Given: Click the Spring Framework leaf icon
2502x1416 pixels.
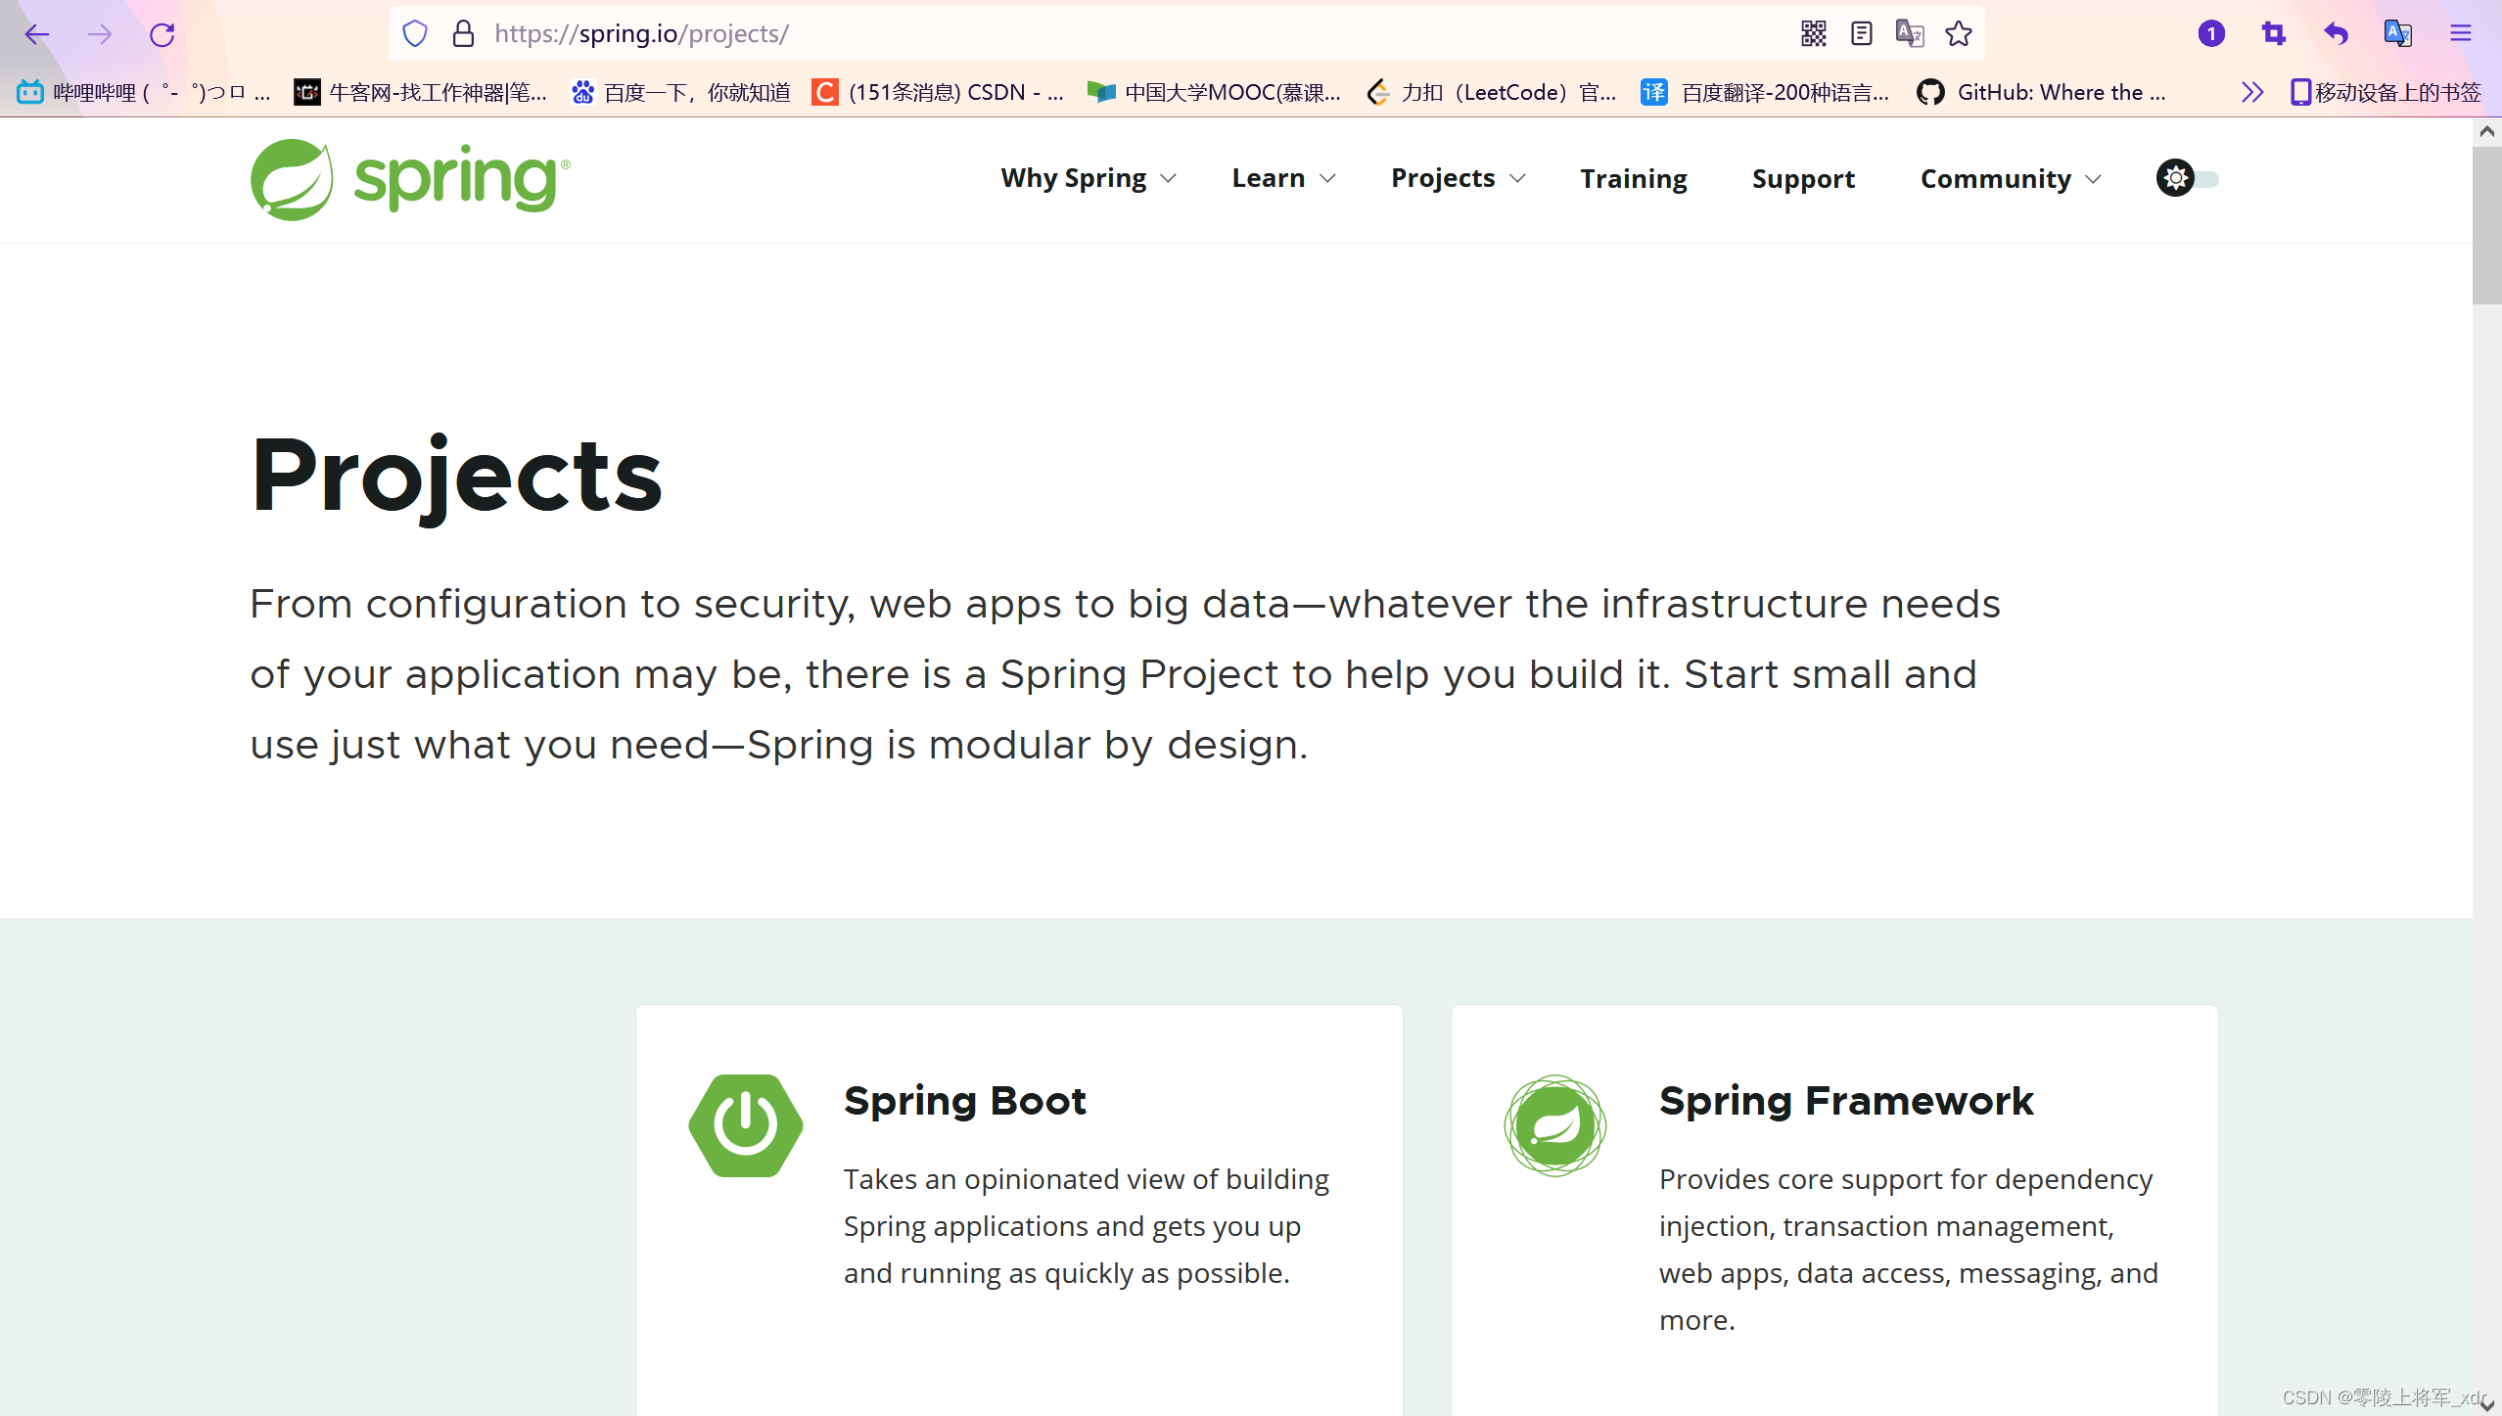Looking at the screenshot, I should click(1555, 1125).
